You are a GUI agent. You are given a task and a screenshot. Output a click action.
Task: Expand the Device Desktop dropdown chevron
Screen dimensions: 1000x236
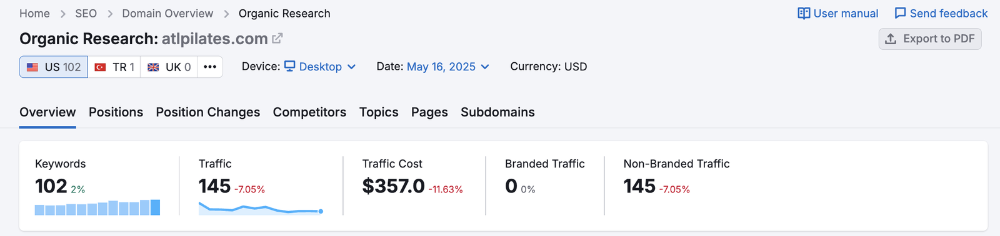click(351, 67)
